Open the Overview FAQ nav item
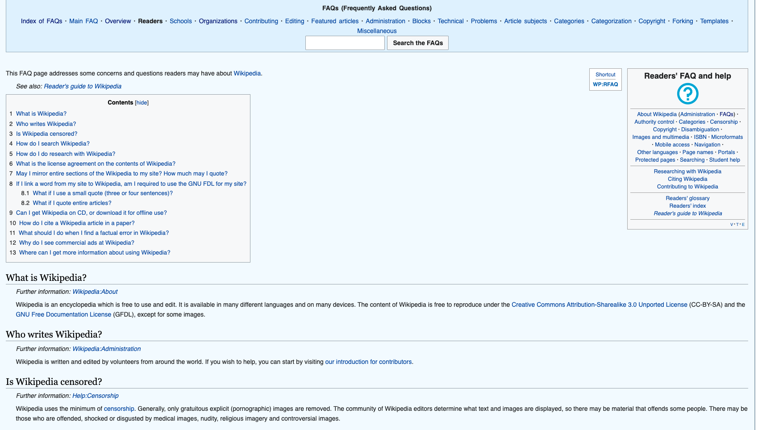Image resolution: width=758 pixels, height=430 pixels. 118,21
